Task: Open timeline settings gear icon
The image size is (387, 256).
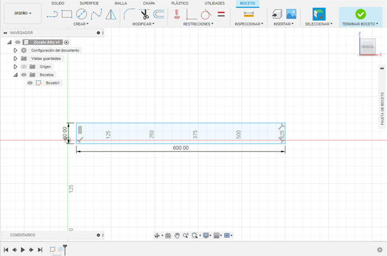Action: [380, 250]
